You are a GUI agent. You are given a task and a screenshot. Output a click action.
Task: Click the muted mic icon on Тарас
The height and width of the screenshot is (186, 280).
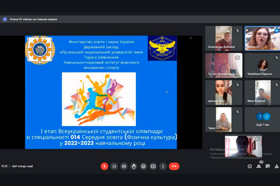237,112
